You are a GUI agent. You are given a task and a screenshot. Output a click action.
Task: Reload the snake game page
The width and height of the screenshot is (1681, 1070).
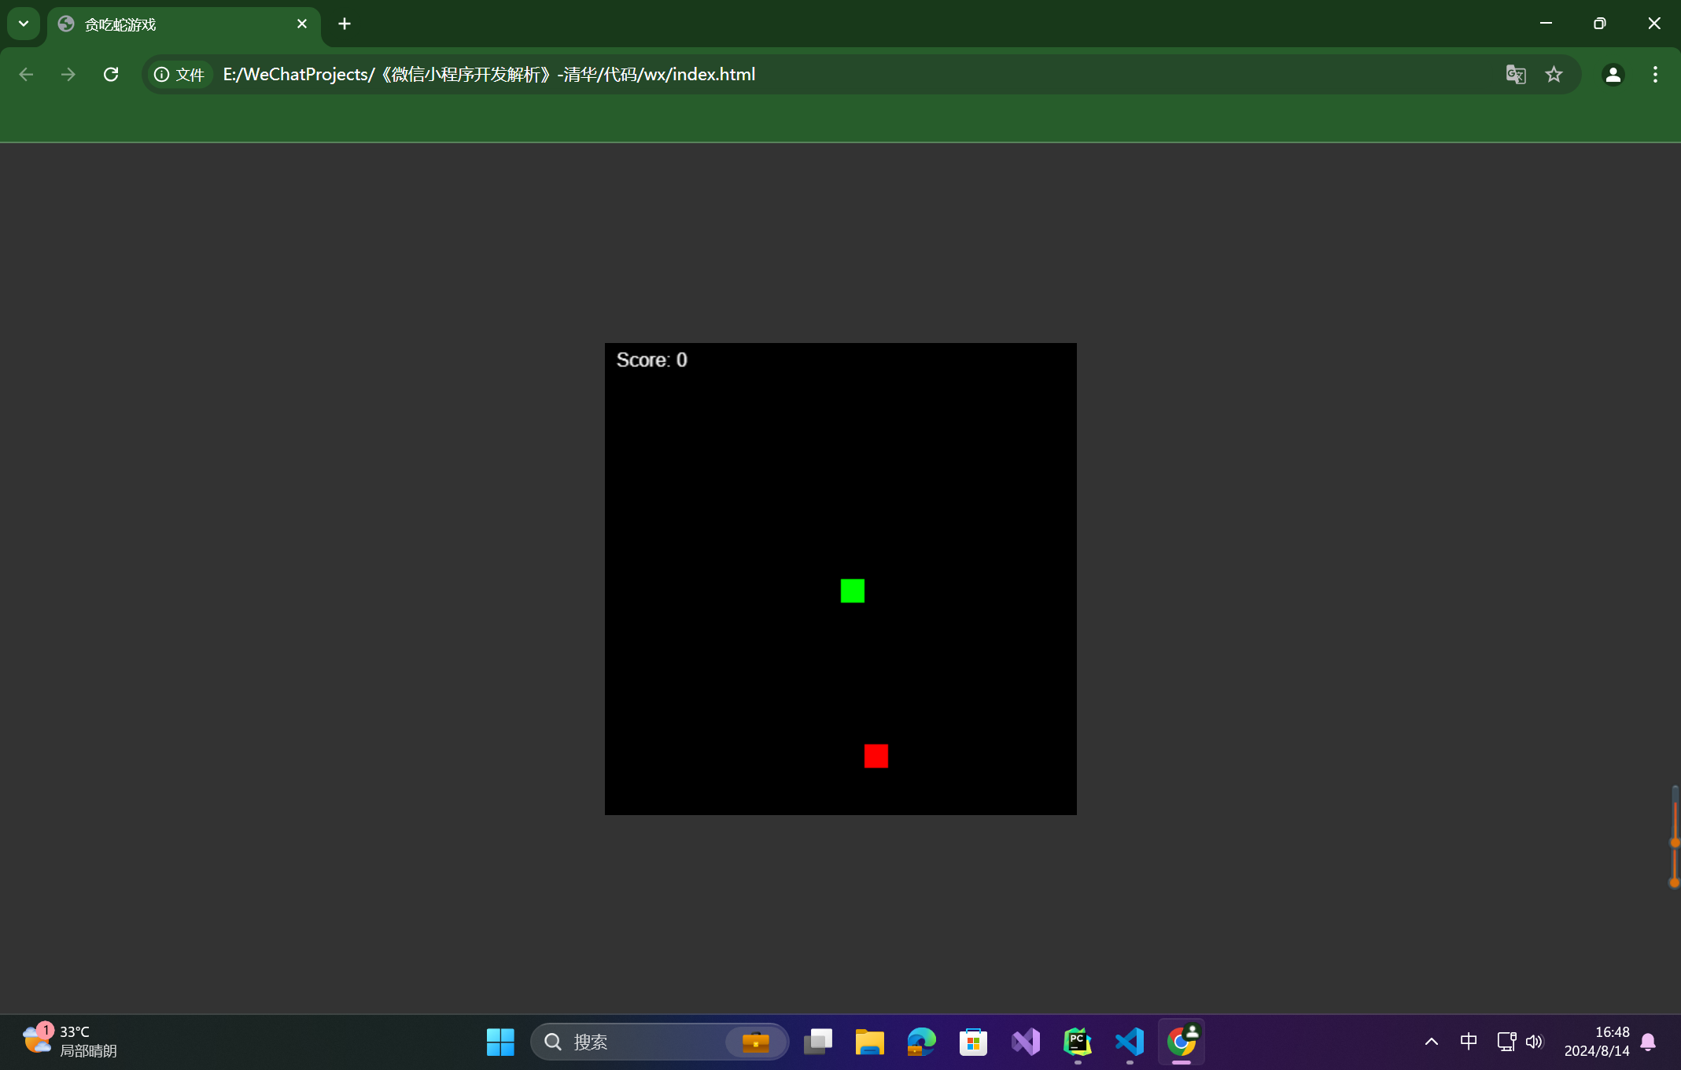click(111, 74)
